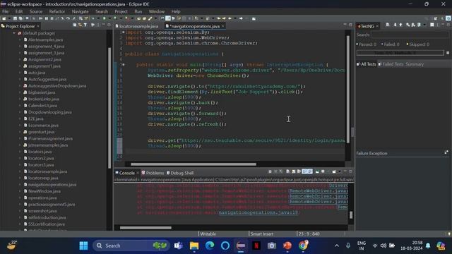The height and width of the screenshot is (254, 452).
Task: Click the Suspend toolbar icon
Action: 47,18
